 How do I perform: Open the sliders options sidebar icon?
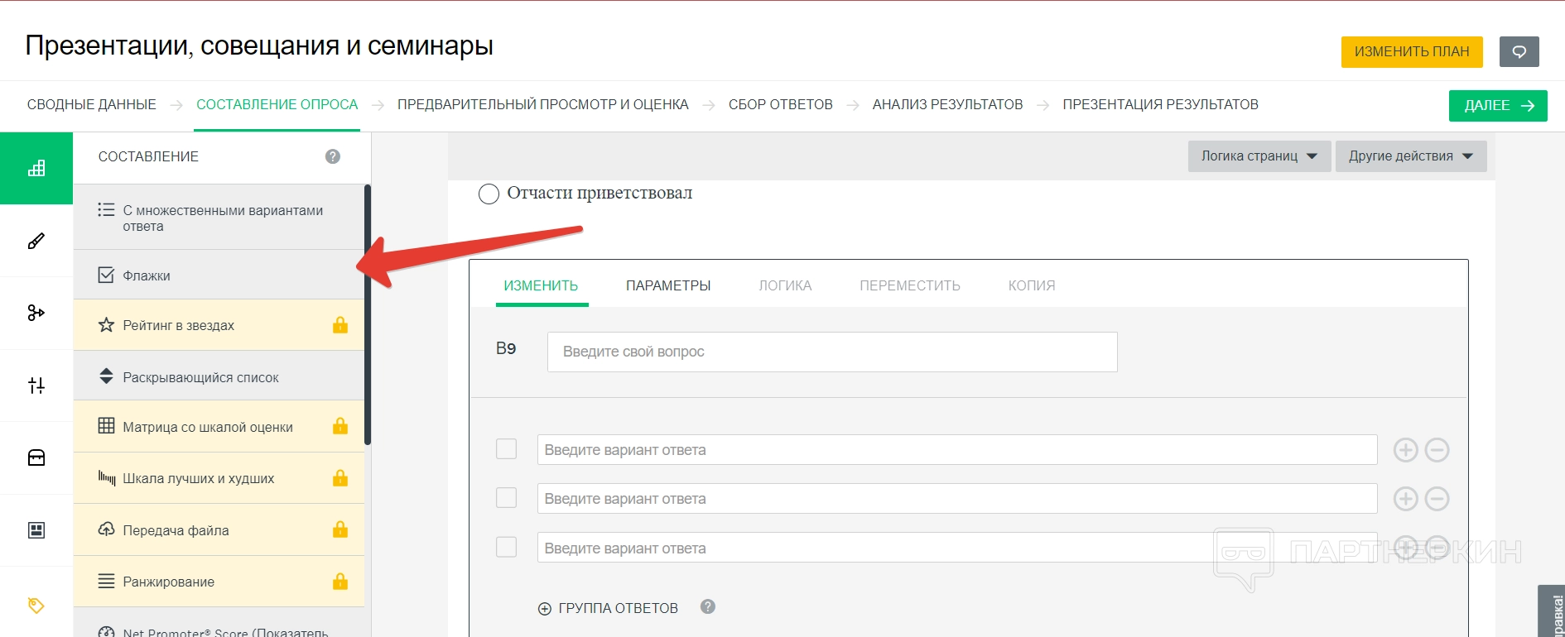(x=36, y=386)
